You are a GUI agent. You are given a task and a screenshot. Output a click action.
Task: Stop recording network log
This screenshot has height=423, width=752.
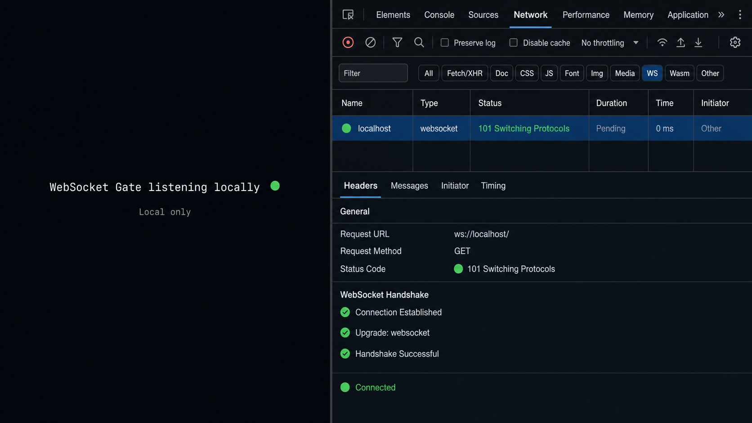348,42
